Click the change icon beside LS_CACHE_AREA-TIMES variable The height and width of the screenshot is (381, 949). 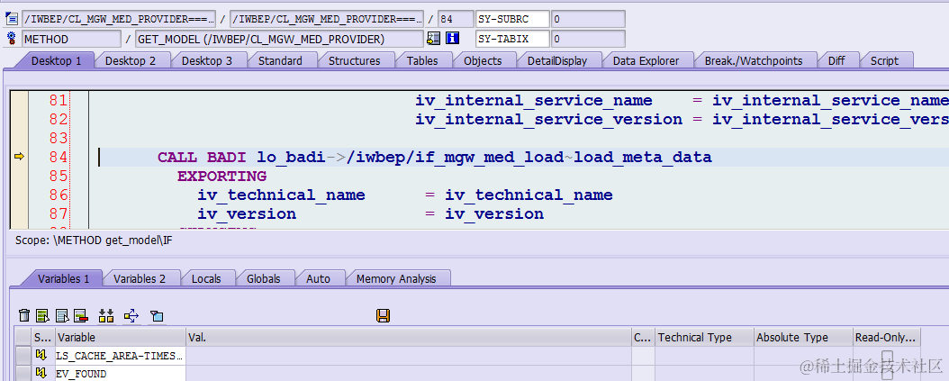coord(41,356)
